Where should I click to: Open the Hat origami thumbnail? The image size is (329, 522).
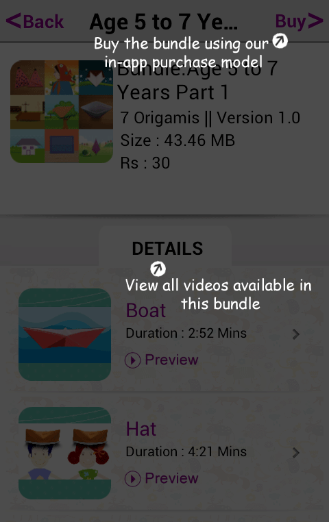(x=64, y=453)
